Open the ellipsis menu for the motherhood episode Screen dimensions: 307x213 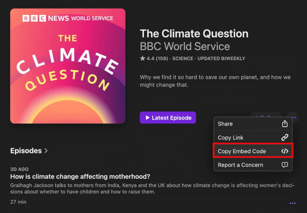coord(293,204)
